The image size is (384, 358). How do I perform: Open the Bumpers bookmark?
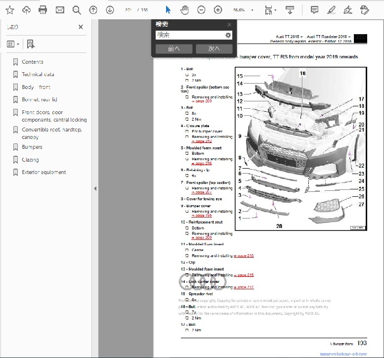[x=32, y=147]
